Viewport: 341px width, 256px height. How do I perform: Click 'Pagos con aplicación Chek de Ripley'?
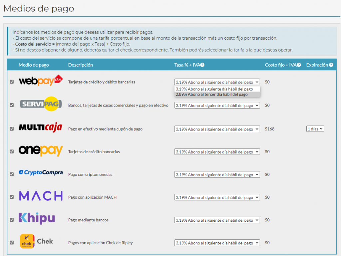(x=101, y=243)
